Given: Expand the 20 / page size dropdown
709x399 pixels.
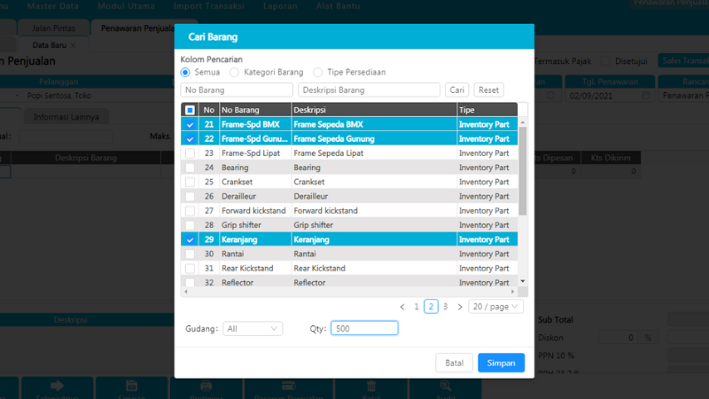Looking at the screenshot, I should pos(496,306).
